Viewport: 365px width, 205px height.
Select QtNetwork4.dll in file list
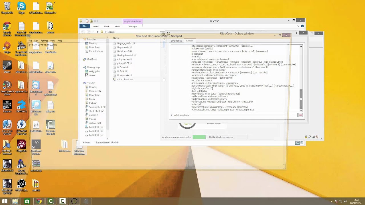124,75
